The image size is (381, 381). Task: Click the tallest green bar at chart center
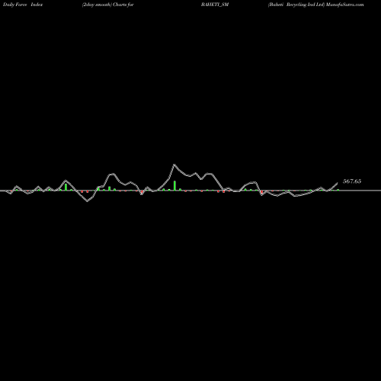(x=174, y=185)
